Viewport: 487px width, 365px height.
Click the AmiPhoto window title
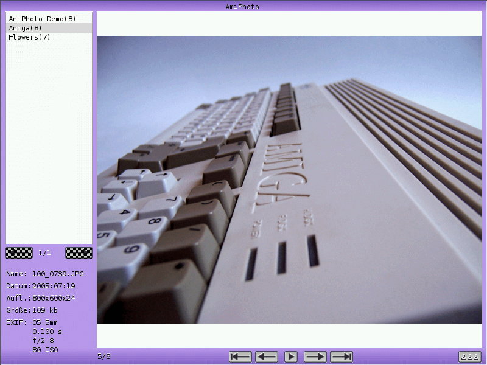coord(242,6)
